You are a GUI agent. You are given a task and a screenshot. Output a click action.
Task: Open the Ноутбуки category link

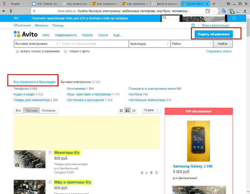(x=136, y=94)
